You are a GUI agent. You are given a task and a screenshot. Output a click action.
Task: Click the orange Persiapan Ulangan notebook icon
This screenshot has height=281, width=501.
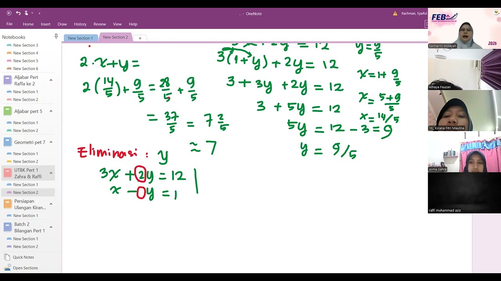pyautogui.click(x=8, y=204)
